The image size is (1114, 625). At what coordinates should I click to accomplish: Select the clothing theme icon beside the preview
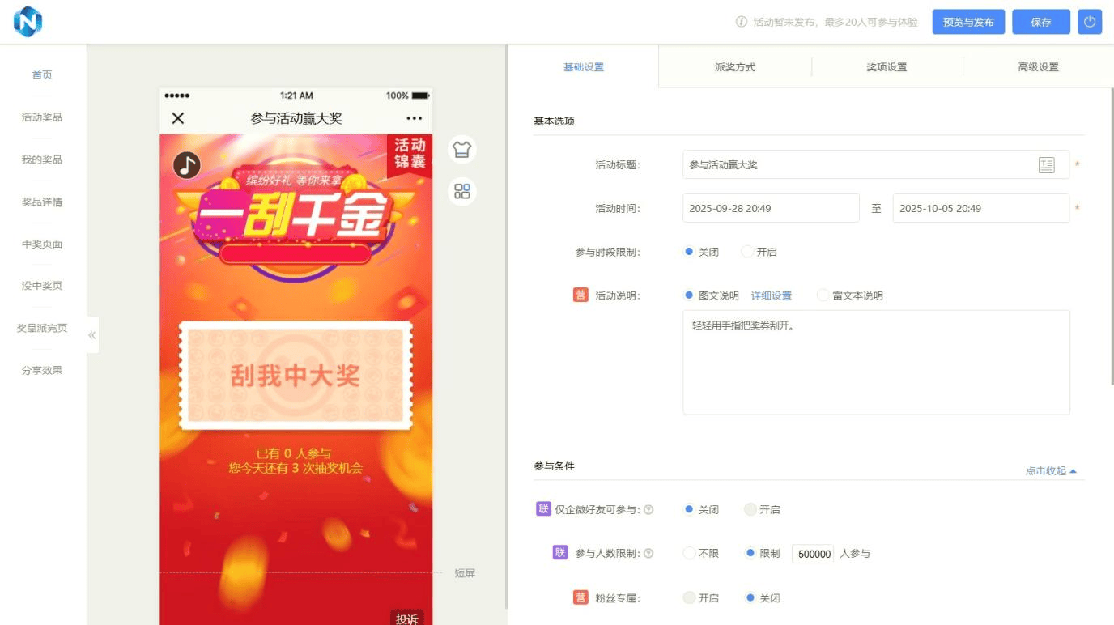(x=461, y=150)
